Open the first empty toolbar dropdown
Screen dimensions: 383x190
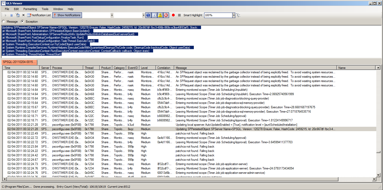pos(112,15)
